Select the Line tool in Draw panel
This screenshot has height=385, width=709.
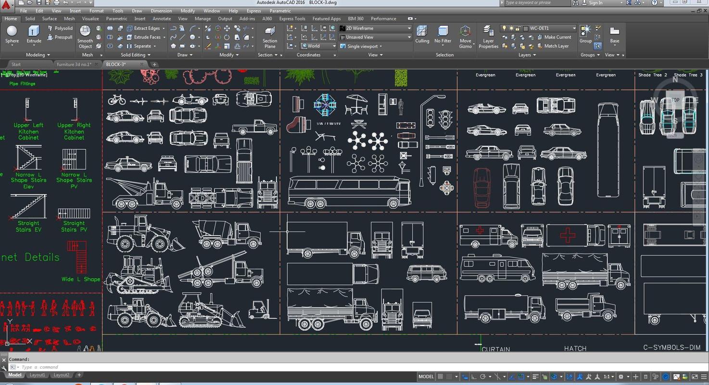[x=182, y=37]
